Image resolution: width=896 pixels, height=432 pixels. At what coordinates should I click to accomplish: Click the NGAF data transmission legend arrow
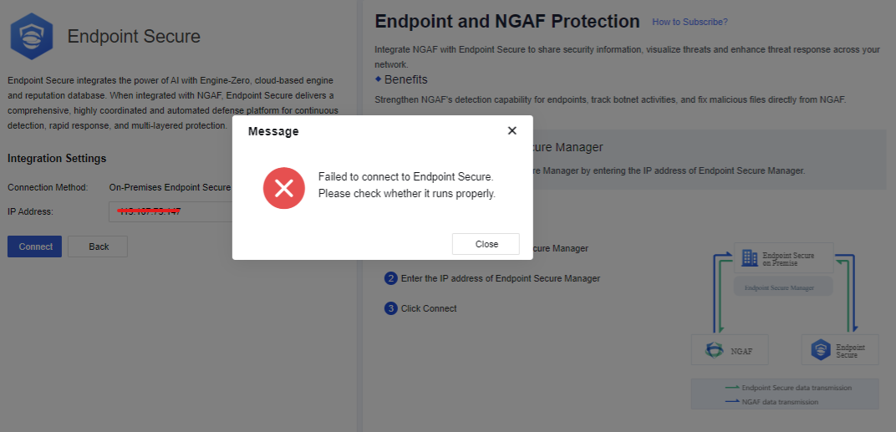coord(731,402)
